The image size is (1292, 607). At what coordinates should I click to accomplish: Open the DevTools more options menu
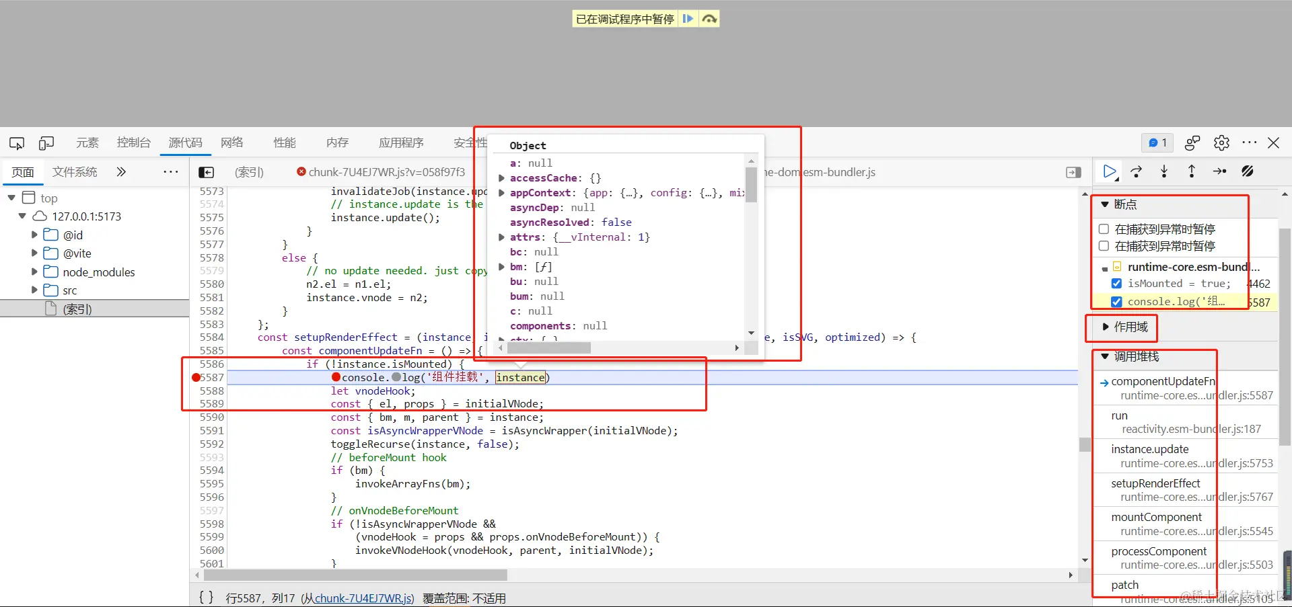click(1250, 143)
